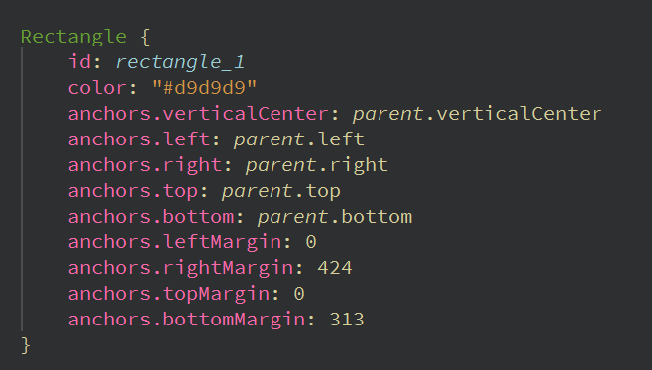Click the color property name
This screenshot has height=370, width=652.
(97, 88)
